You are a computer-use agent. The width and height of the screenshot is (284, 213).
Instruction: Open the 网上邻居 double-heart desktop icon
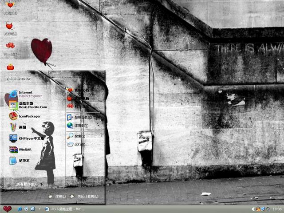point(10,45)
